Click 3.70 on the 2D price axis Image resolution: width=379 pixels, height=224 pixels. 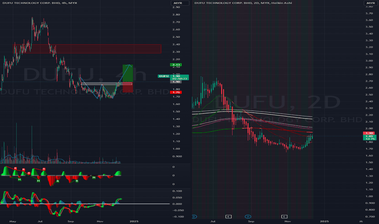click(x=369, y=13)
